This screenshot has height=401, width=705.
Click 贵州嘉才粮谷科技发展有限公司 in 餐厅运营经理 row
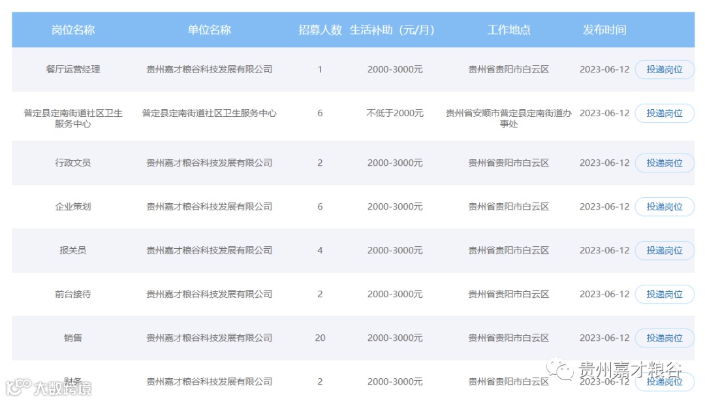pyautogui.click(x=209, y=70)
